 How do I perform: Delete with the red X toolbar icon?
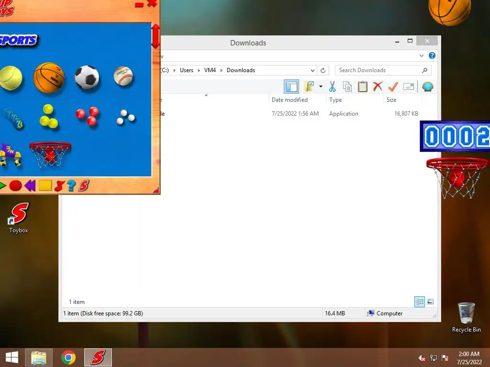tap(378, 86)
